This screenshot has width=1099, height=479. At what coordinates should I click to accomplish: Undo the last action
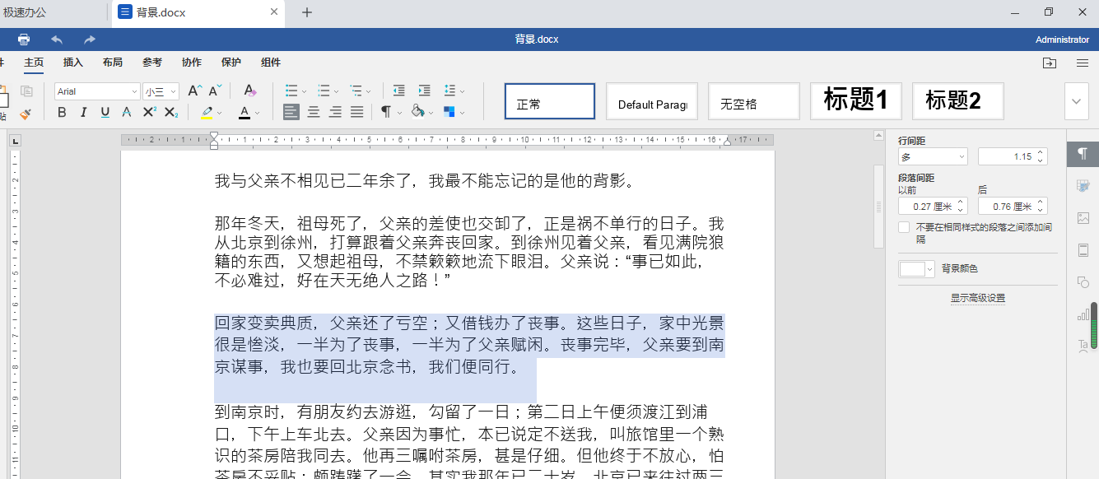pos(57,40)
